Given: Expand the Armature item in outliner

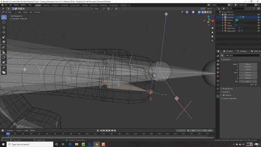Looking at the screenshot, I should click(223, 17).
